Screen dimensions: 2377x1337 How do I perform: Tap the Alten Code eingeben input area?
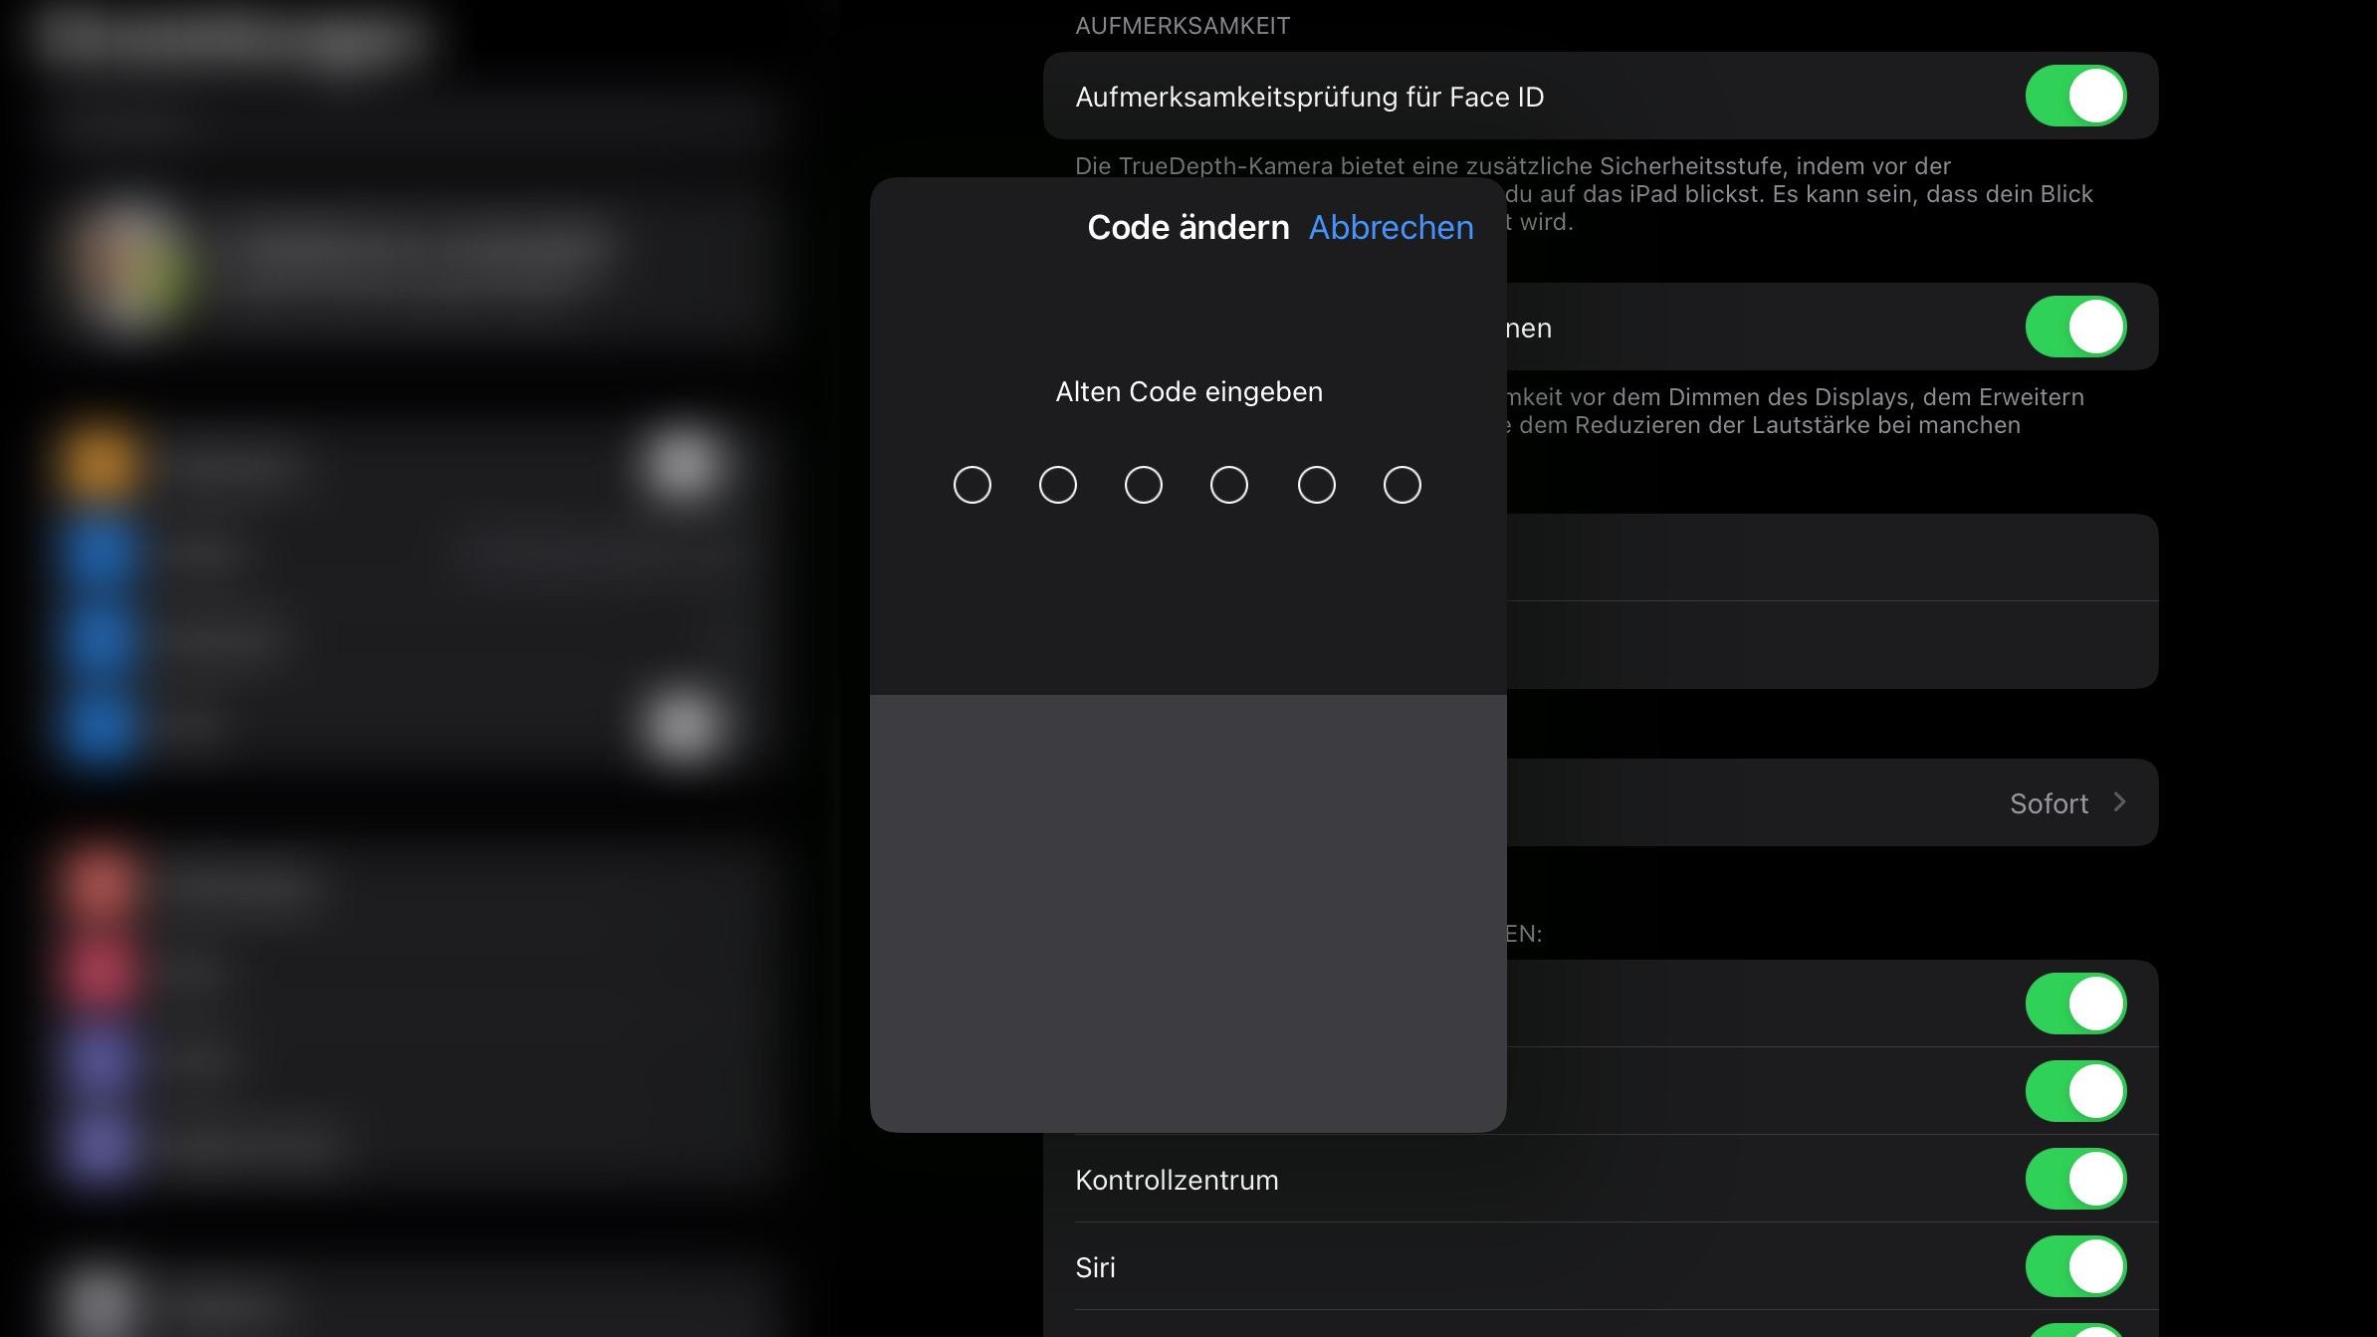1188,391
